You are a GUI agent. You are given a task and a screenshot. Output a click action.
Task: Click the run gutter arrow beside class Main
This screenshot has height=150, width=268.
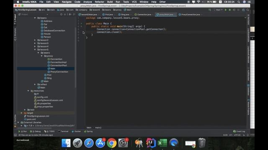[81, 23]
